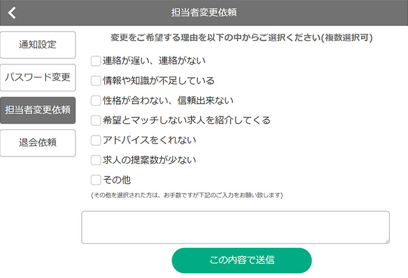Select the 担当者変更依頼 sidebar item
The height and width of the screenshot is (278, 408).
point(38,109)
